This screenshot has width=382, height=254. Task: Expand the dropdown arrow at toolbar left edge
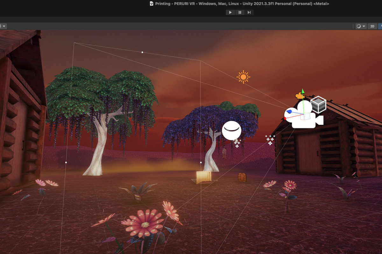coord(4,26)
